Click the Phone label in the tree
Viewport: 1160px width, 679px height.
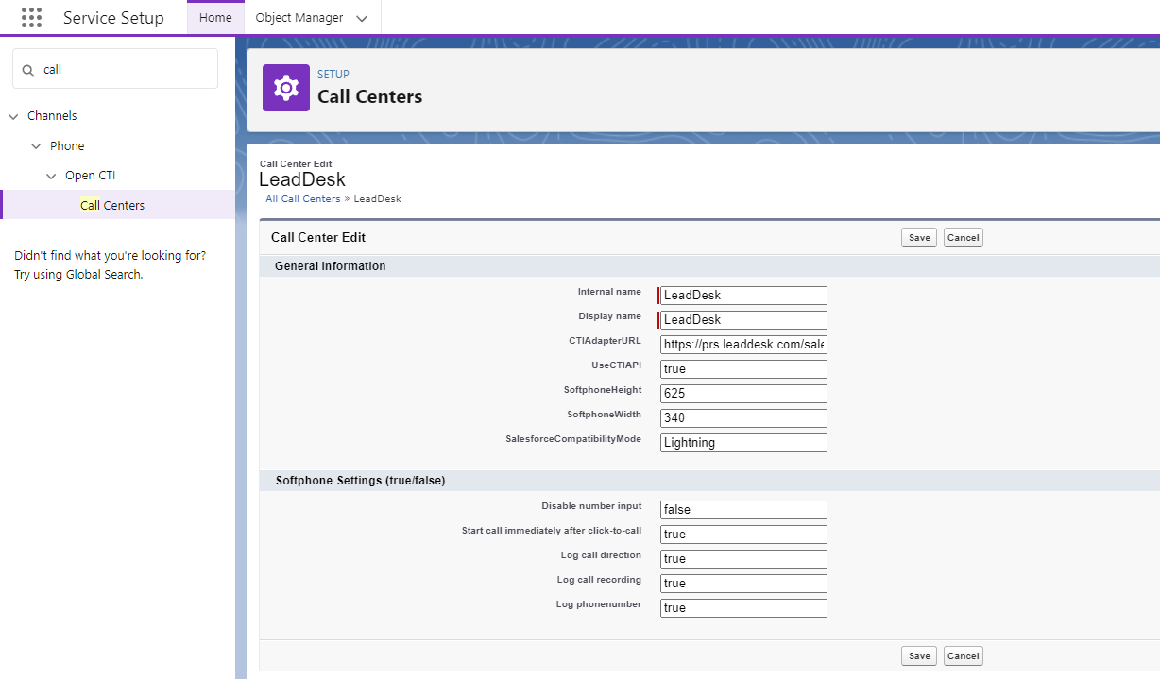point(67,146)
